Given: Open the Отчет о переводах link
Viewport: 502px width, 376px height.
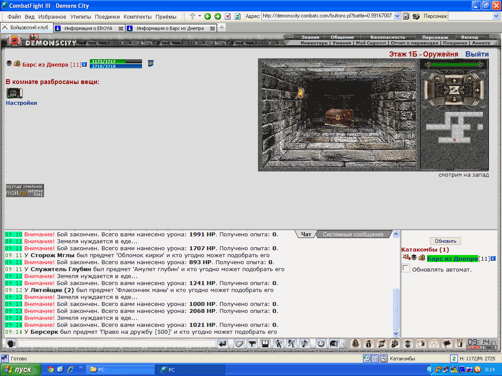Looking at the screenshot, I should pos(414,43).
